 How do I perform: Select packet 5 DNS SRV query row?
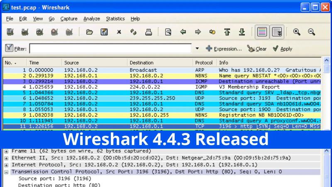coord(162,92)
